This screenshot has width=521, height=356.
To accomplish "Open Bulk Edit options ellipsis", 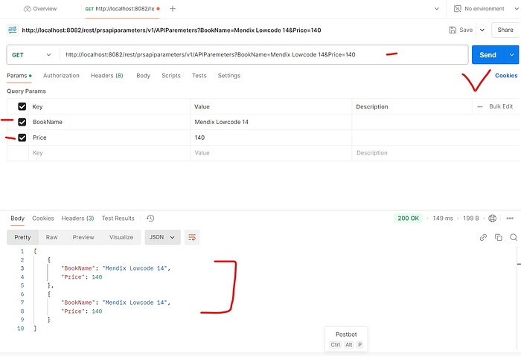I will [x=480, y=106].
